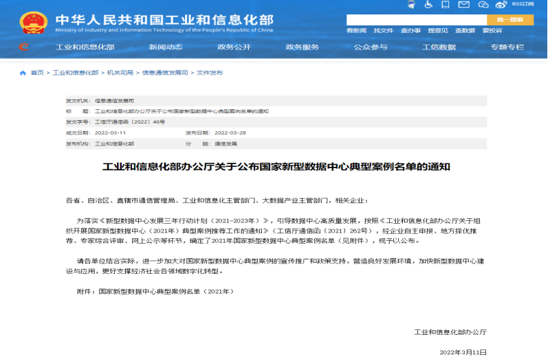Click 机关司局 breadcrumb link
Viewport: 548px width, 361px height.
pyautogui.click(x=120, y=73)
